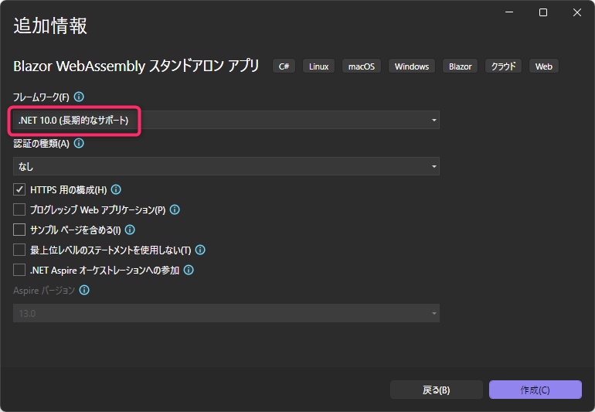Check the サンプル ページを含める option
The image size is (595, 412).
[x=19, y=230]
